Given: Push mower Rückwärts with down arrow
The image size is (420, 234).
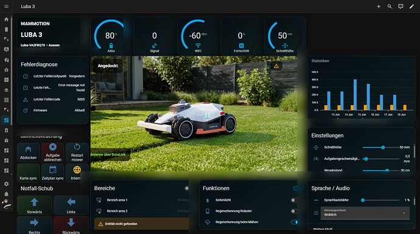Looking at the screenshot, I should click(x=71, y=225).
